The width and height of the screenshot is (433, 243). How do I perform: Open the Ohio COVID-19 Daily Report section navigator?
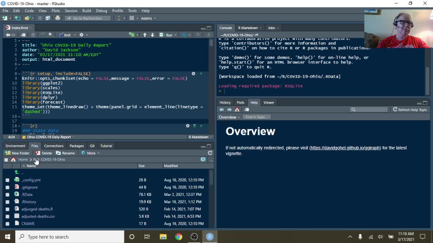coord(49,137)
